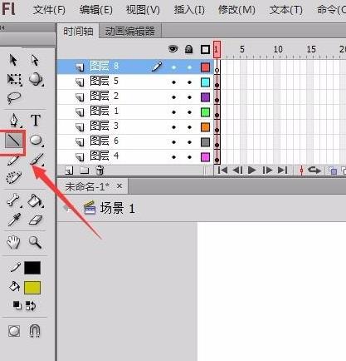Select layer 图层 2 row
The width and height of the screenshot is (346, 361).
click(135, 96)
